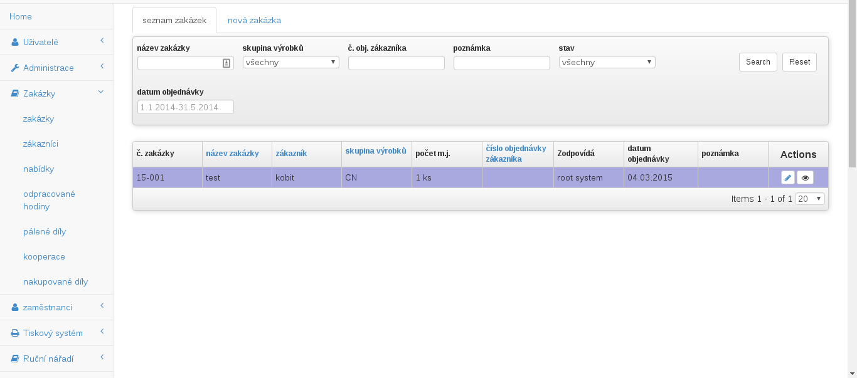Change items per page dropdown showing 20

click(809, 199)
